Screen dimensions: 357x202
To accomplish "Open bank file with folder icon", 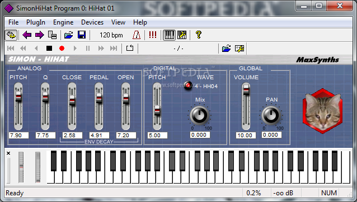I will [68, 35].
